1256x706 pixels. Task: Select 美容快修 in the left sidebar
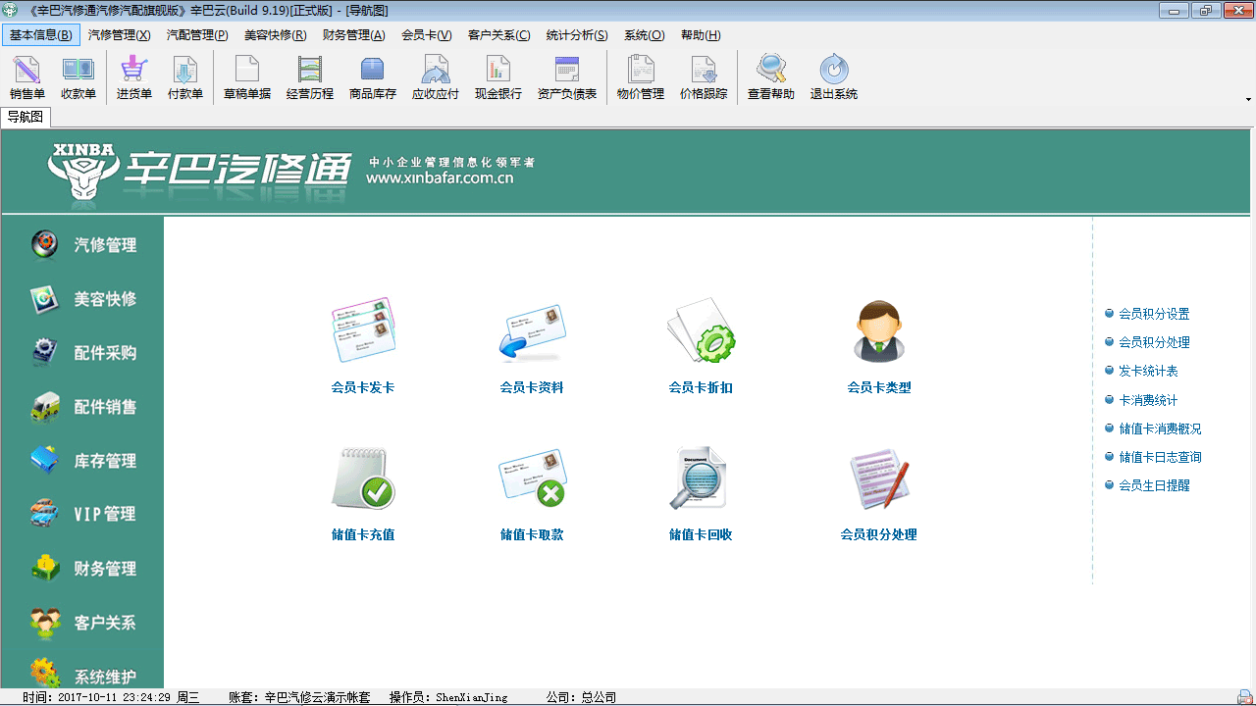tap(82, 299)
